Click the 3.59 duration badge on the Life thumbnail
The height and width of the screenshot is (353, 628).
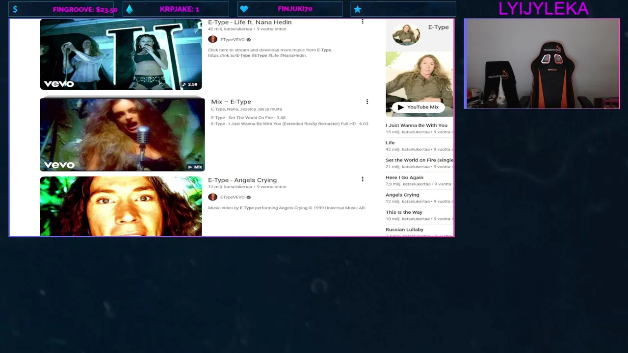coord(190,84)
